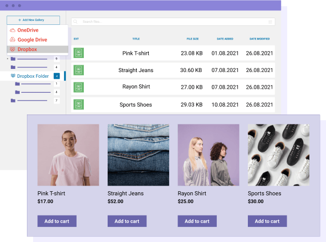Click the Rayon Shirt JPG file icon

coord(79,87)
